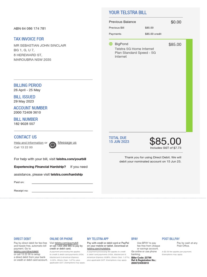Click the YOUR TELSTRA BILL heading

tap(128, 12)
